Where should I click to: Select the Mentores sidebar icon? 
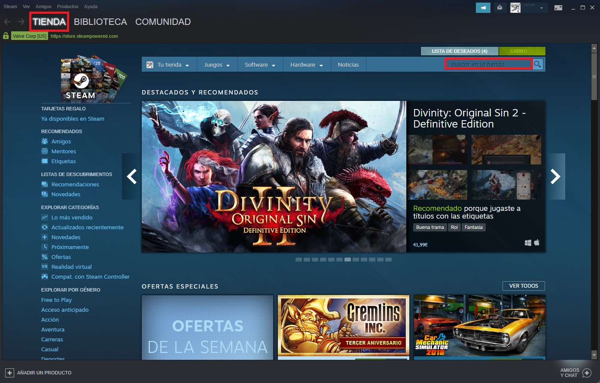point(46,151)
